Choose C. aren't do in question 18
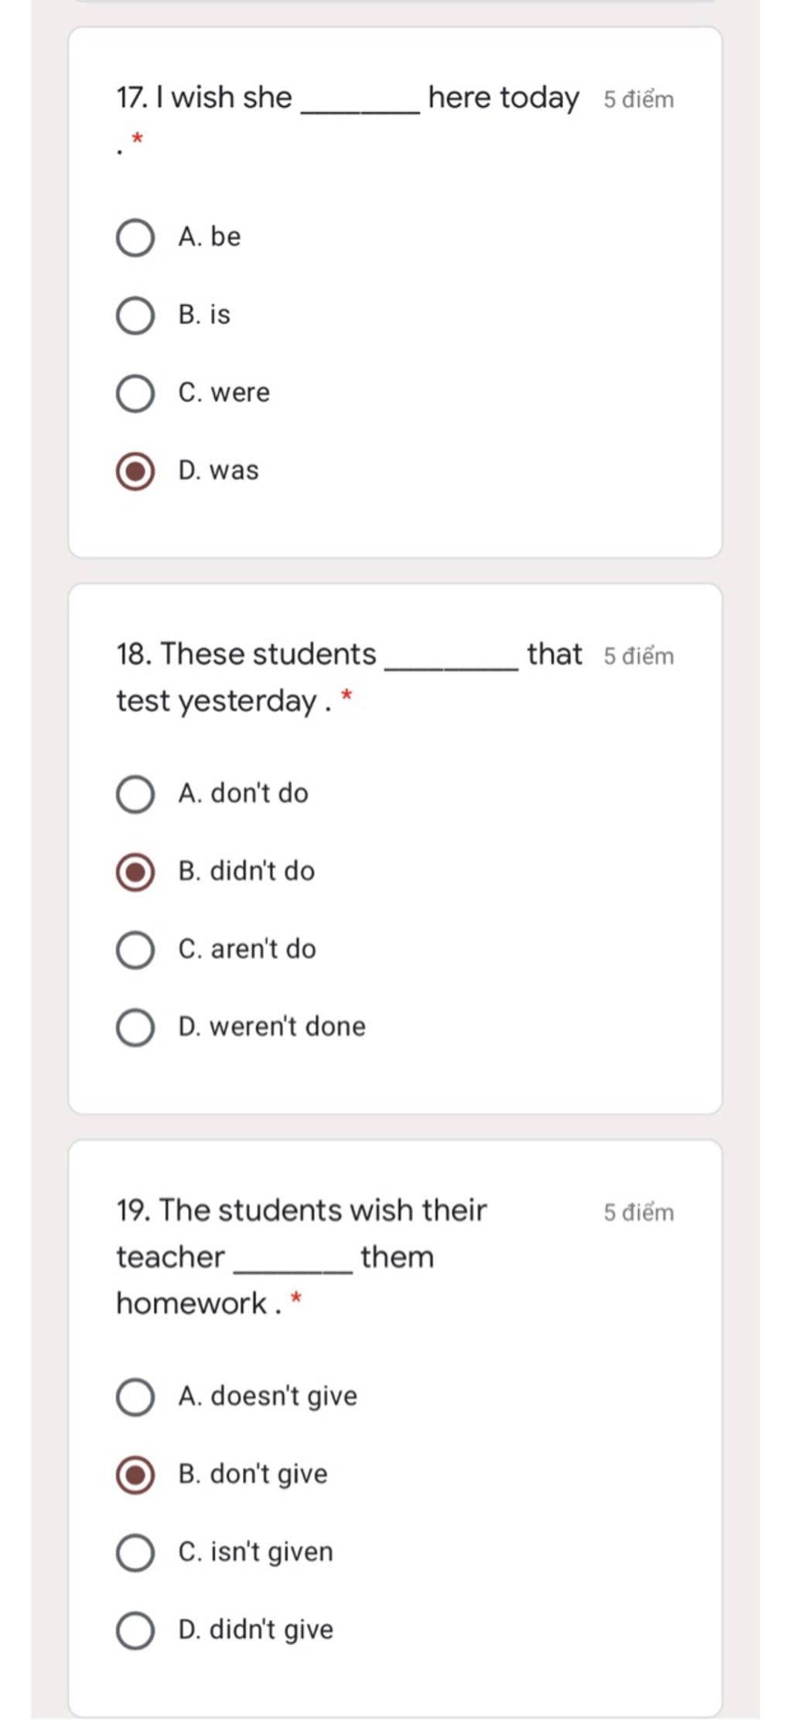 point(135,950)
